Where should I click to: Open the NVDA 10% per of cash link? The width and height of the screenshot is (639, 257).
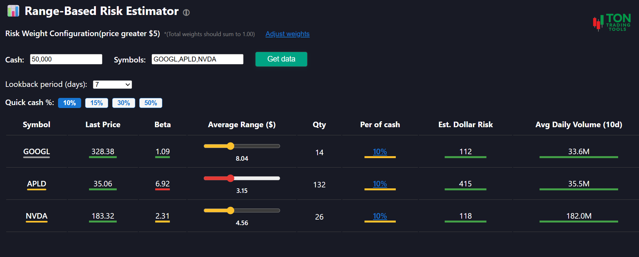380,216
